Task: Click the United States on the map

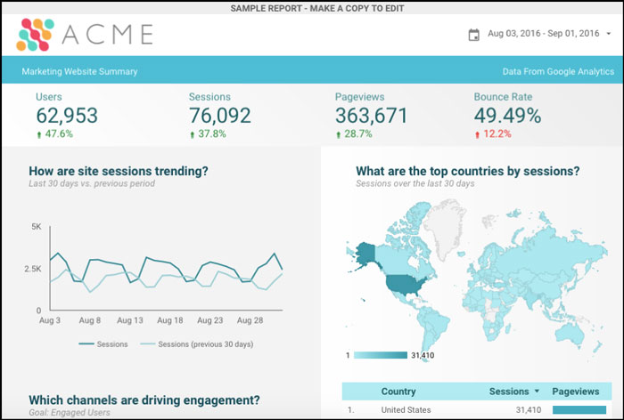Action: tap(405, 286)
